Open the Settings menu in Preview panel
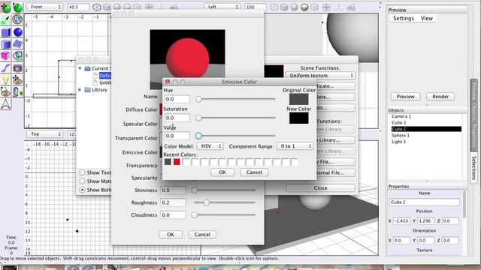The image size is (481, 270). [x=404, y=18]
